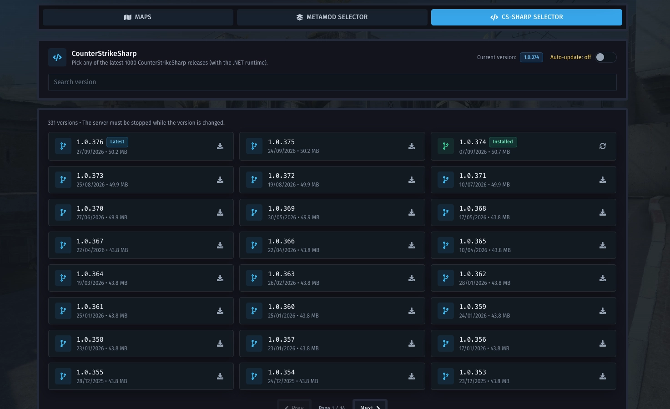The height and width of the screenshot is (409, 670).
Task: Download the 1.0.369 build
Action: click(412, 212)
